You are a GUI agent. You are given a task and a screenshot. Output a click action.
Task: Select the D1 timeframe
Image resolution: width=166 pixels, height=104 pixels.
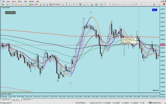pyautogui.click(x=126, y=5)
